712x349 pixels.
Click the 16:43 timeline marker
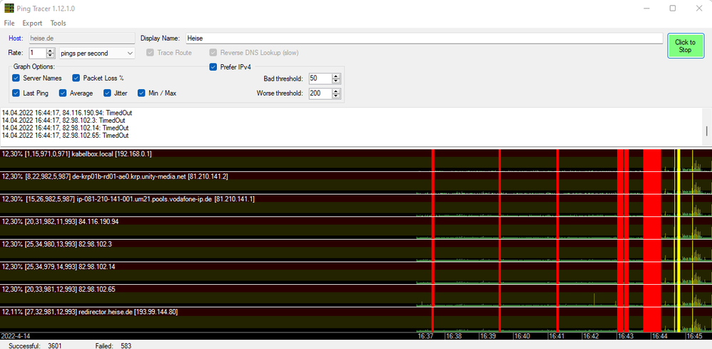625,336
